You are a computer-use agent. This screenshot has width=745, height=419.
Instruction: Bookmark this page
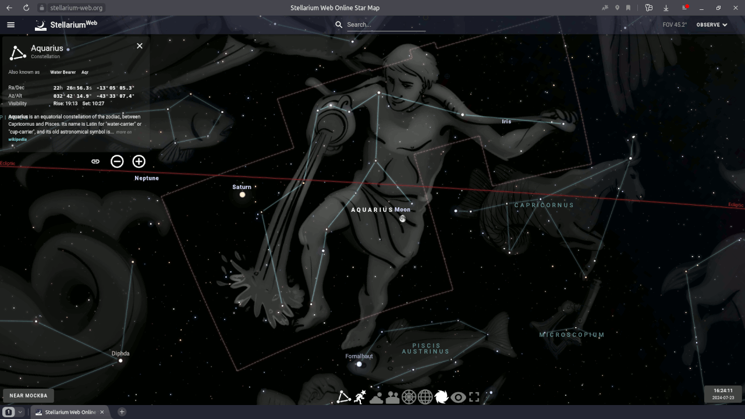pyautogui.click(x=629, y=8)
